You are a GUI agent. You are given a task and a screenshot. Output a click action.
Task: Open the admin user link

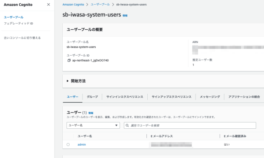pyautogui.click(x=82, y=144)
